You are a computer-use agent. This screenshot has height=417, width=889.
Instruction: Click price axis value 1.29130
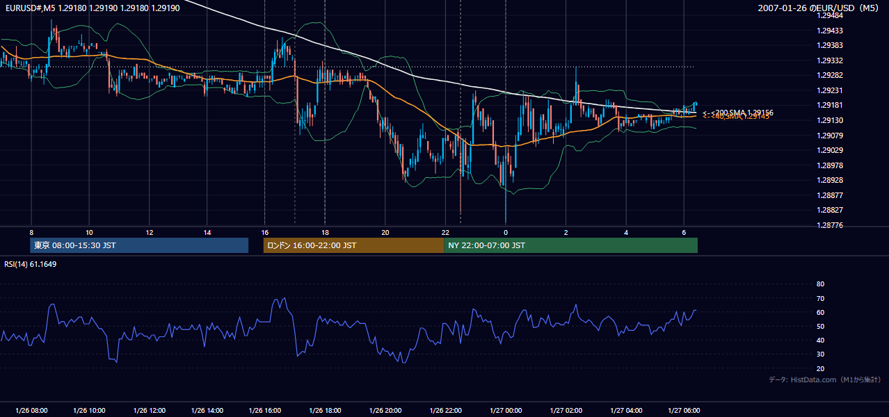click(830, 120)
